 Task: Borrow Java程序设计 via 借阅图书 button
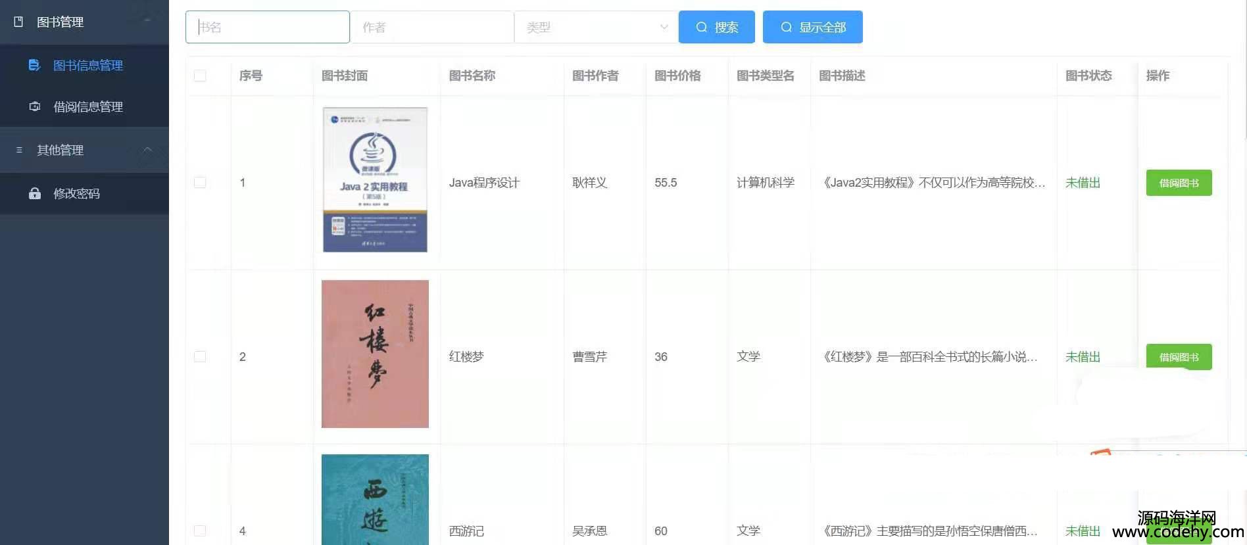tap(1179, 183)
